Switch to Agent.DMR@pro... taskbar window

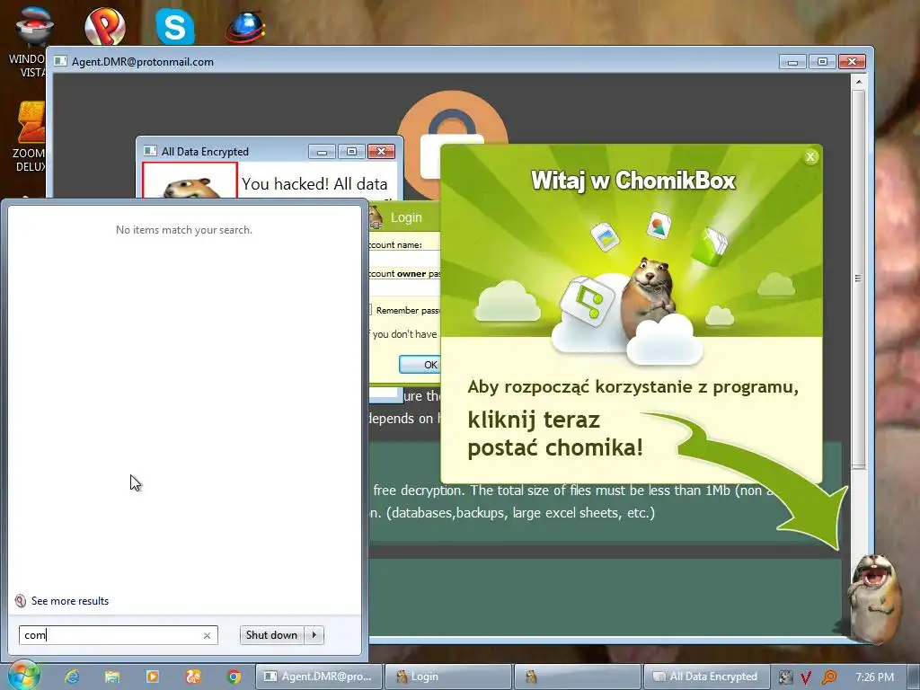[319, 677]
